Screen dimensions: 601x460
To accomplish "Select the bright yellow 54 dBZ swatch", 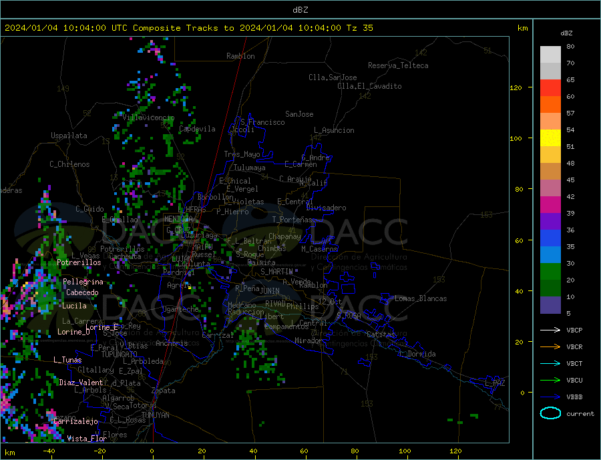I will coord(550,138).
